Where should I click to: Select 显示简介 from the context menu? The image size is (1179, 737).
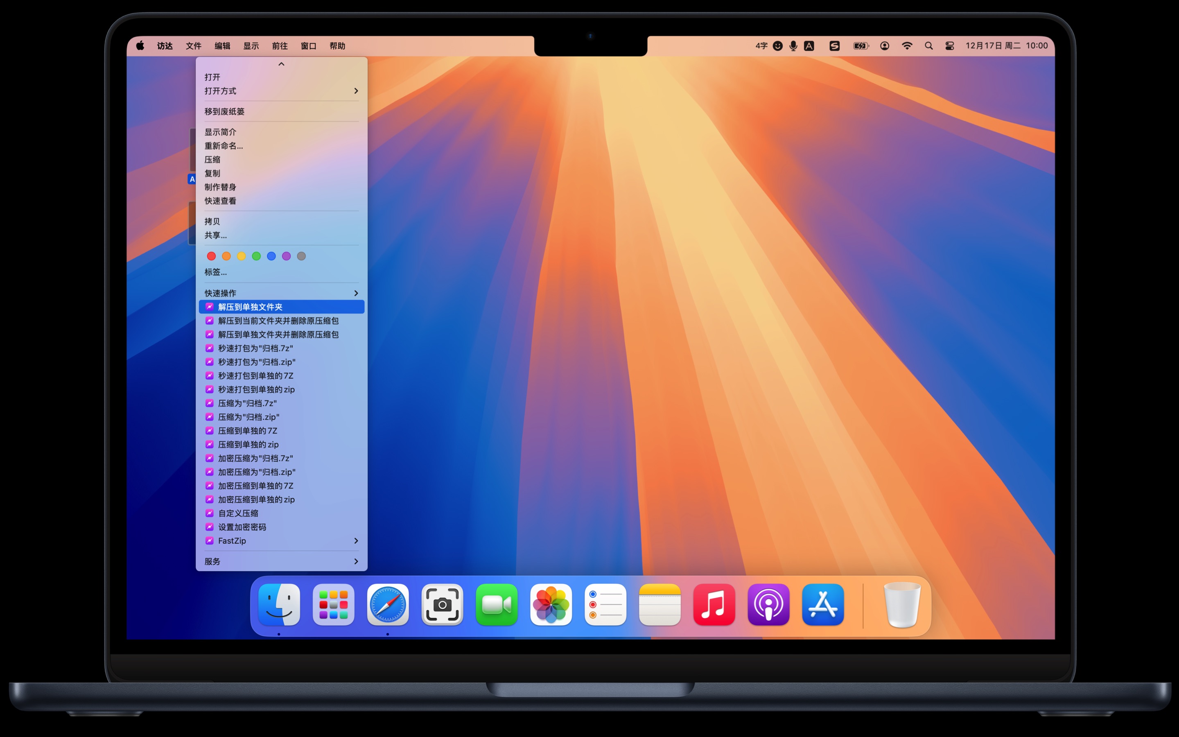[x=282, y=132]
